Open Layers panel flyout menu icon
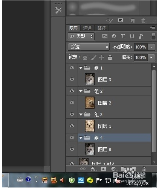 tap(153, 28)
